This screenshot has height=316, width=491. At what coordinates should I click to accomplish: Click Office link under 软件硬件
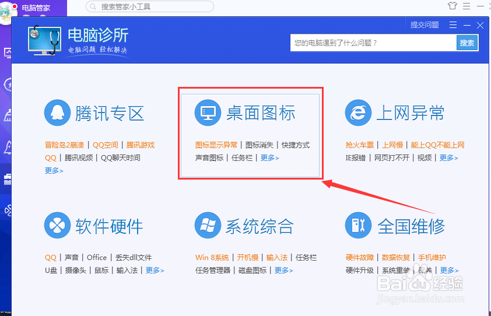click(x=97, y=258)
